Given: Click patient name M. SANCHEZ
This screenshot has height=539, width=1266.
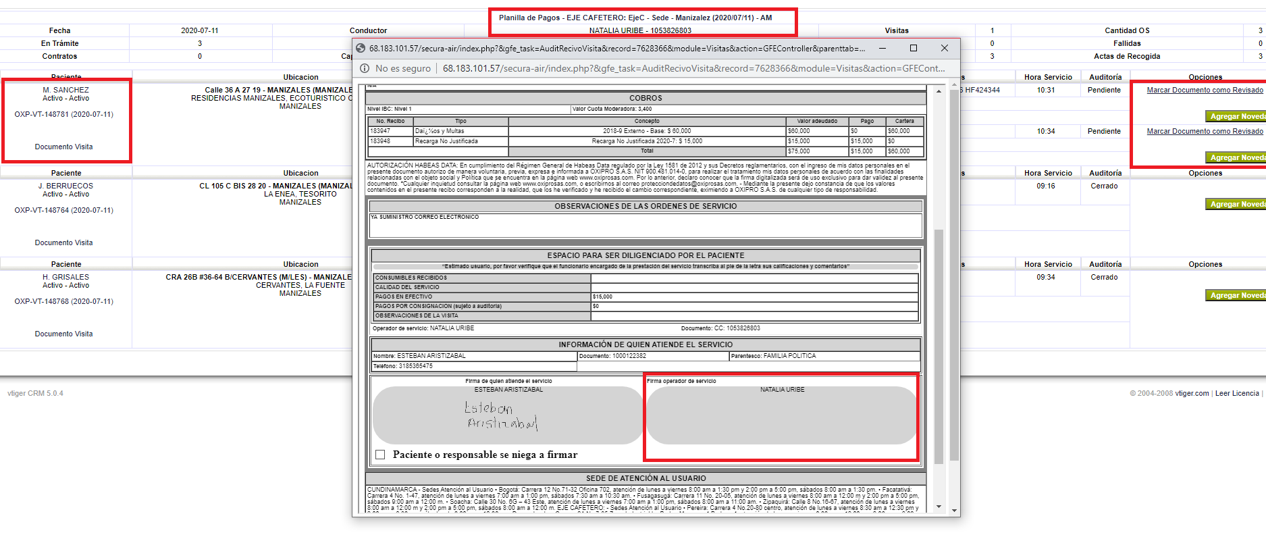Looking at the screenshot, I should (x=65, y=90).
